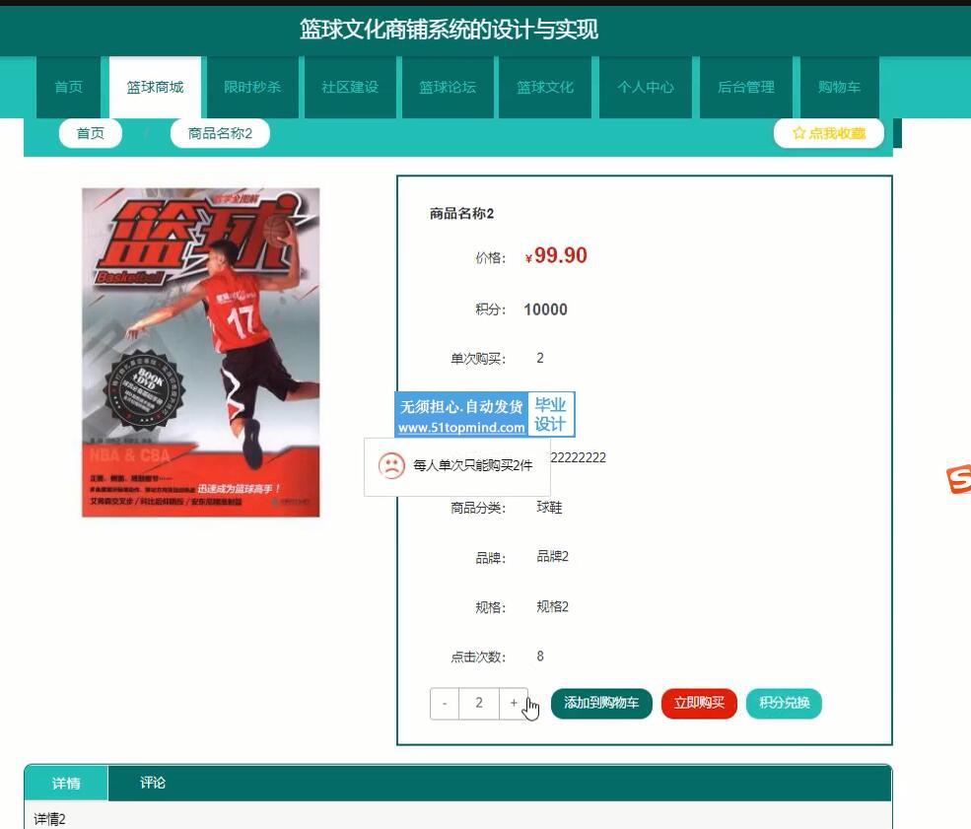Open the 篮球文化 section
The width and height of the screenshot is (971, 829).
(x=545, y=87)
